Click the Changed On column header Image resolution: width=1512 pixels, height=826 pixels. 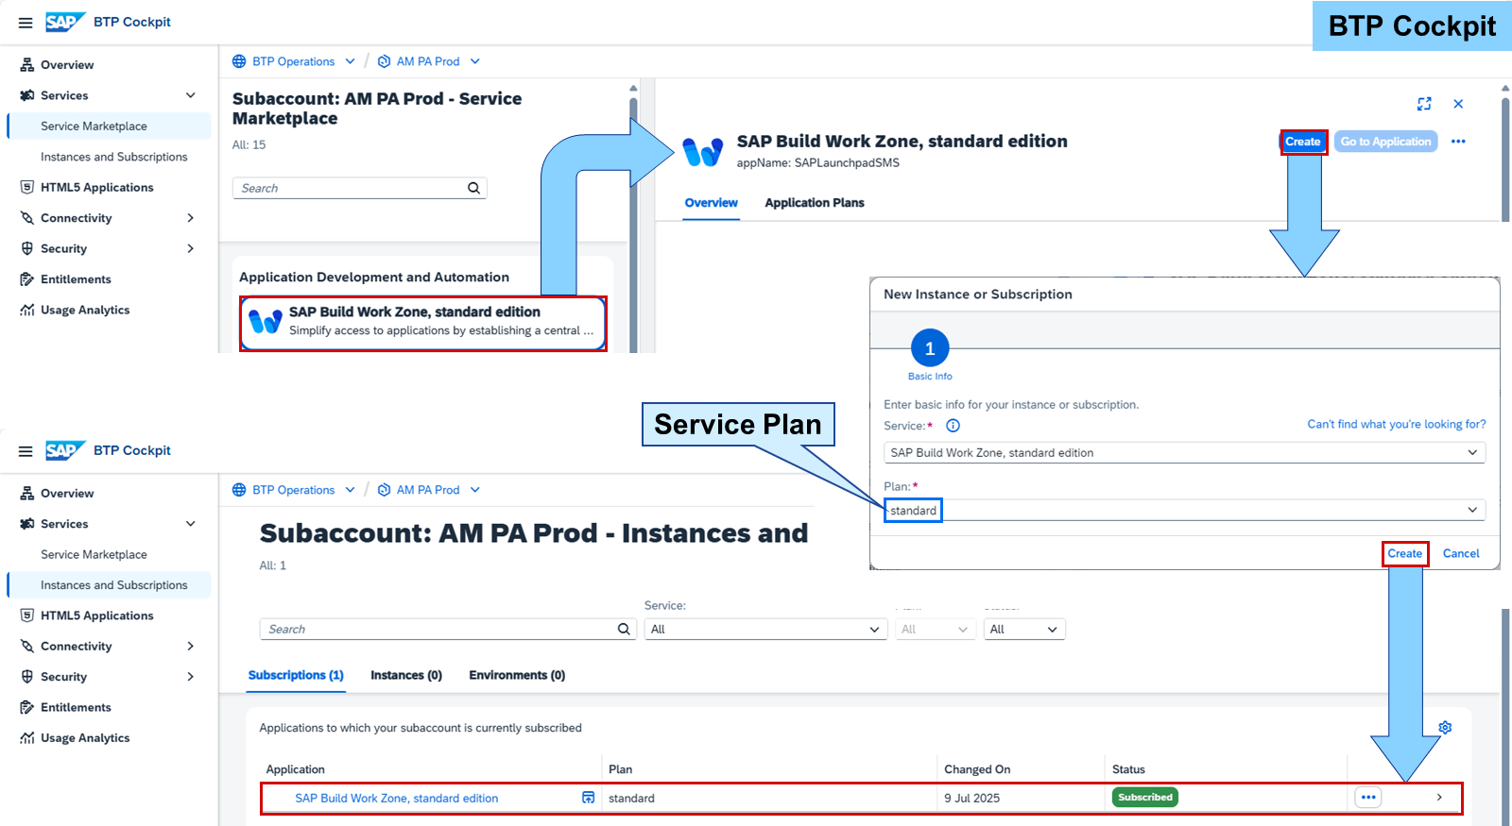[x=977, y=770]
